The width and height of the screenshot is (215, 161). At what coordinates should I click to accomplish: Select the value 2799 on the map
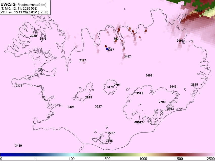click(162, 102)
